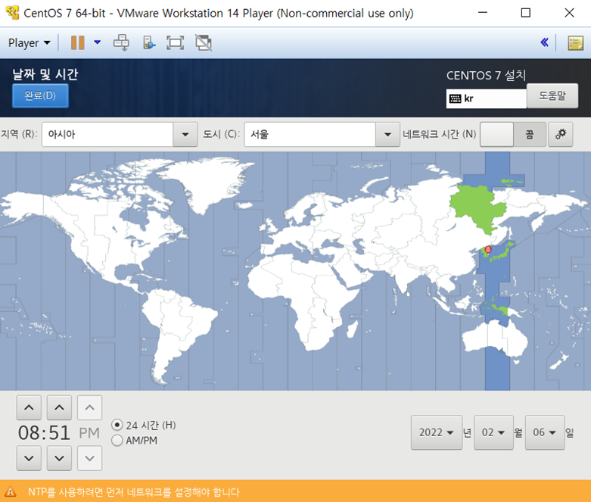Open the Player menu

coord(29,43)
